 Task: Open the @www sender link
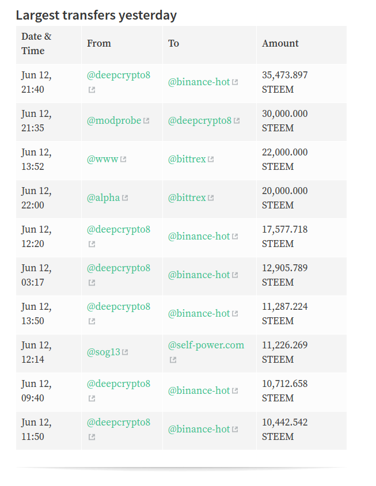coord(102,159)
